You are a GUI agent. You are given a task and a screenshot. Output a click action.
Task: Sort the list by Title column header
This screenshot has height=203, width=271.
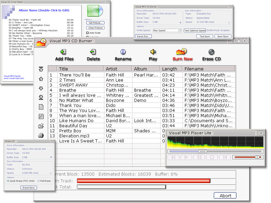click(80, 69)
